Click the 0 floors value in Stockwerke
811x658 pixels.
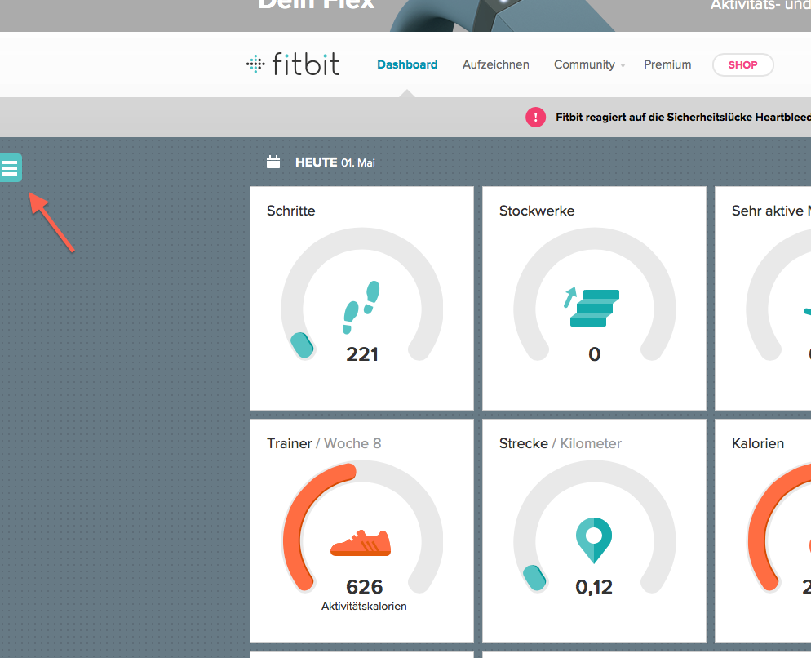[594, 354]
